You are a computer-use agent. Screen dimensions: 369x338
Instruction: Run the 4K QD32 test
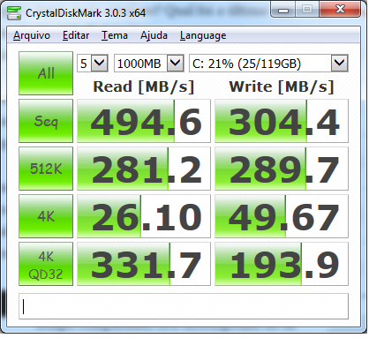pos(46,264)
